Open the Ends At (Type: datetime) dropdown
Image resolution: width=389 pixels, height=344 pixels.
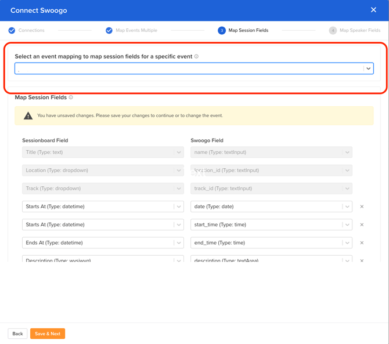click(103, 242)
